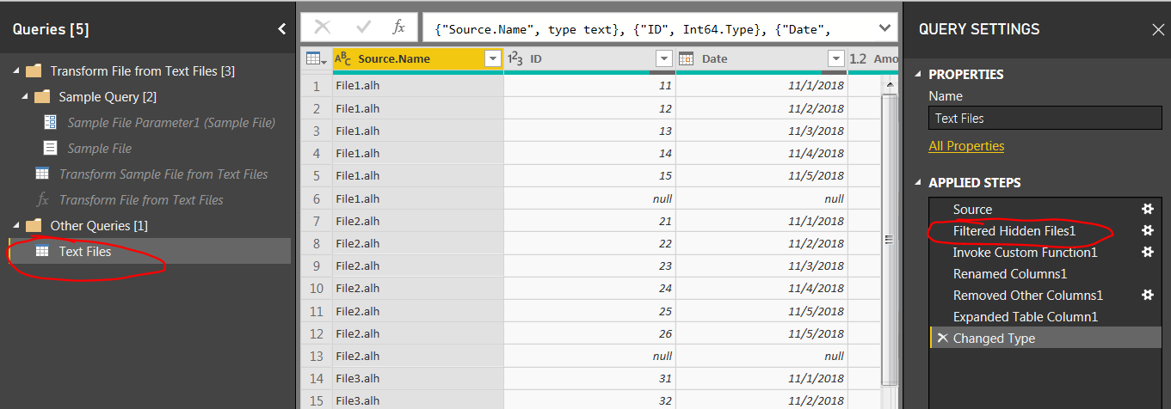Select the Transform File from Text Files function
Screen dimensions: 1171x409
[141, 200]
